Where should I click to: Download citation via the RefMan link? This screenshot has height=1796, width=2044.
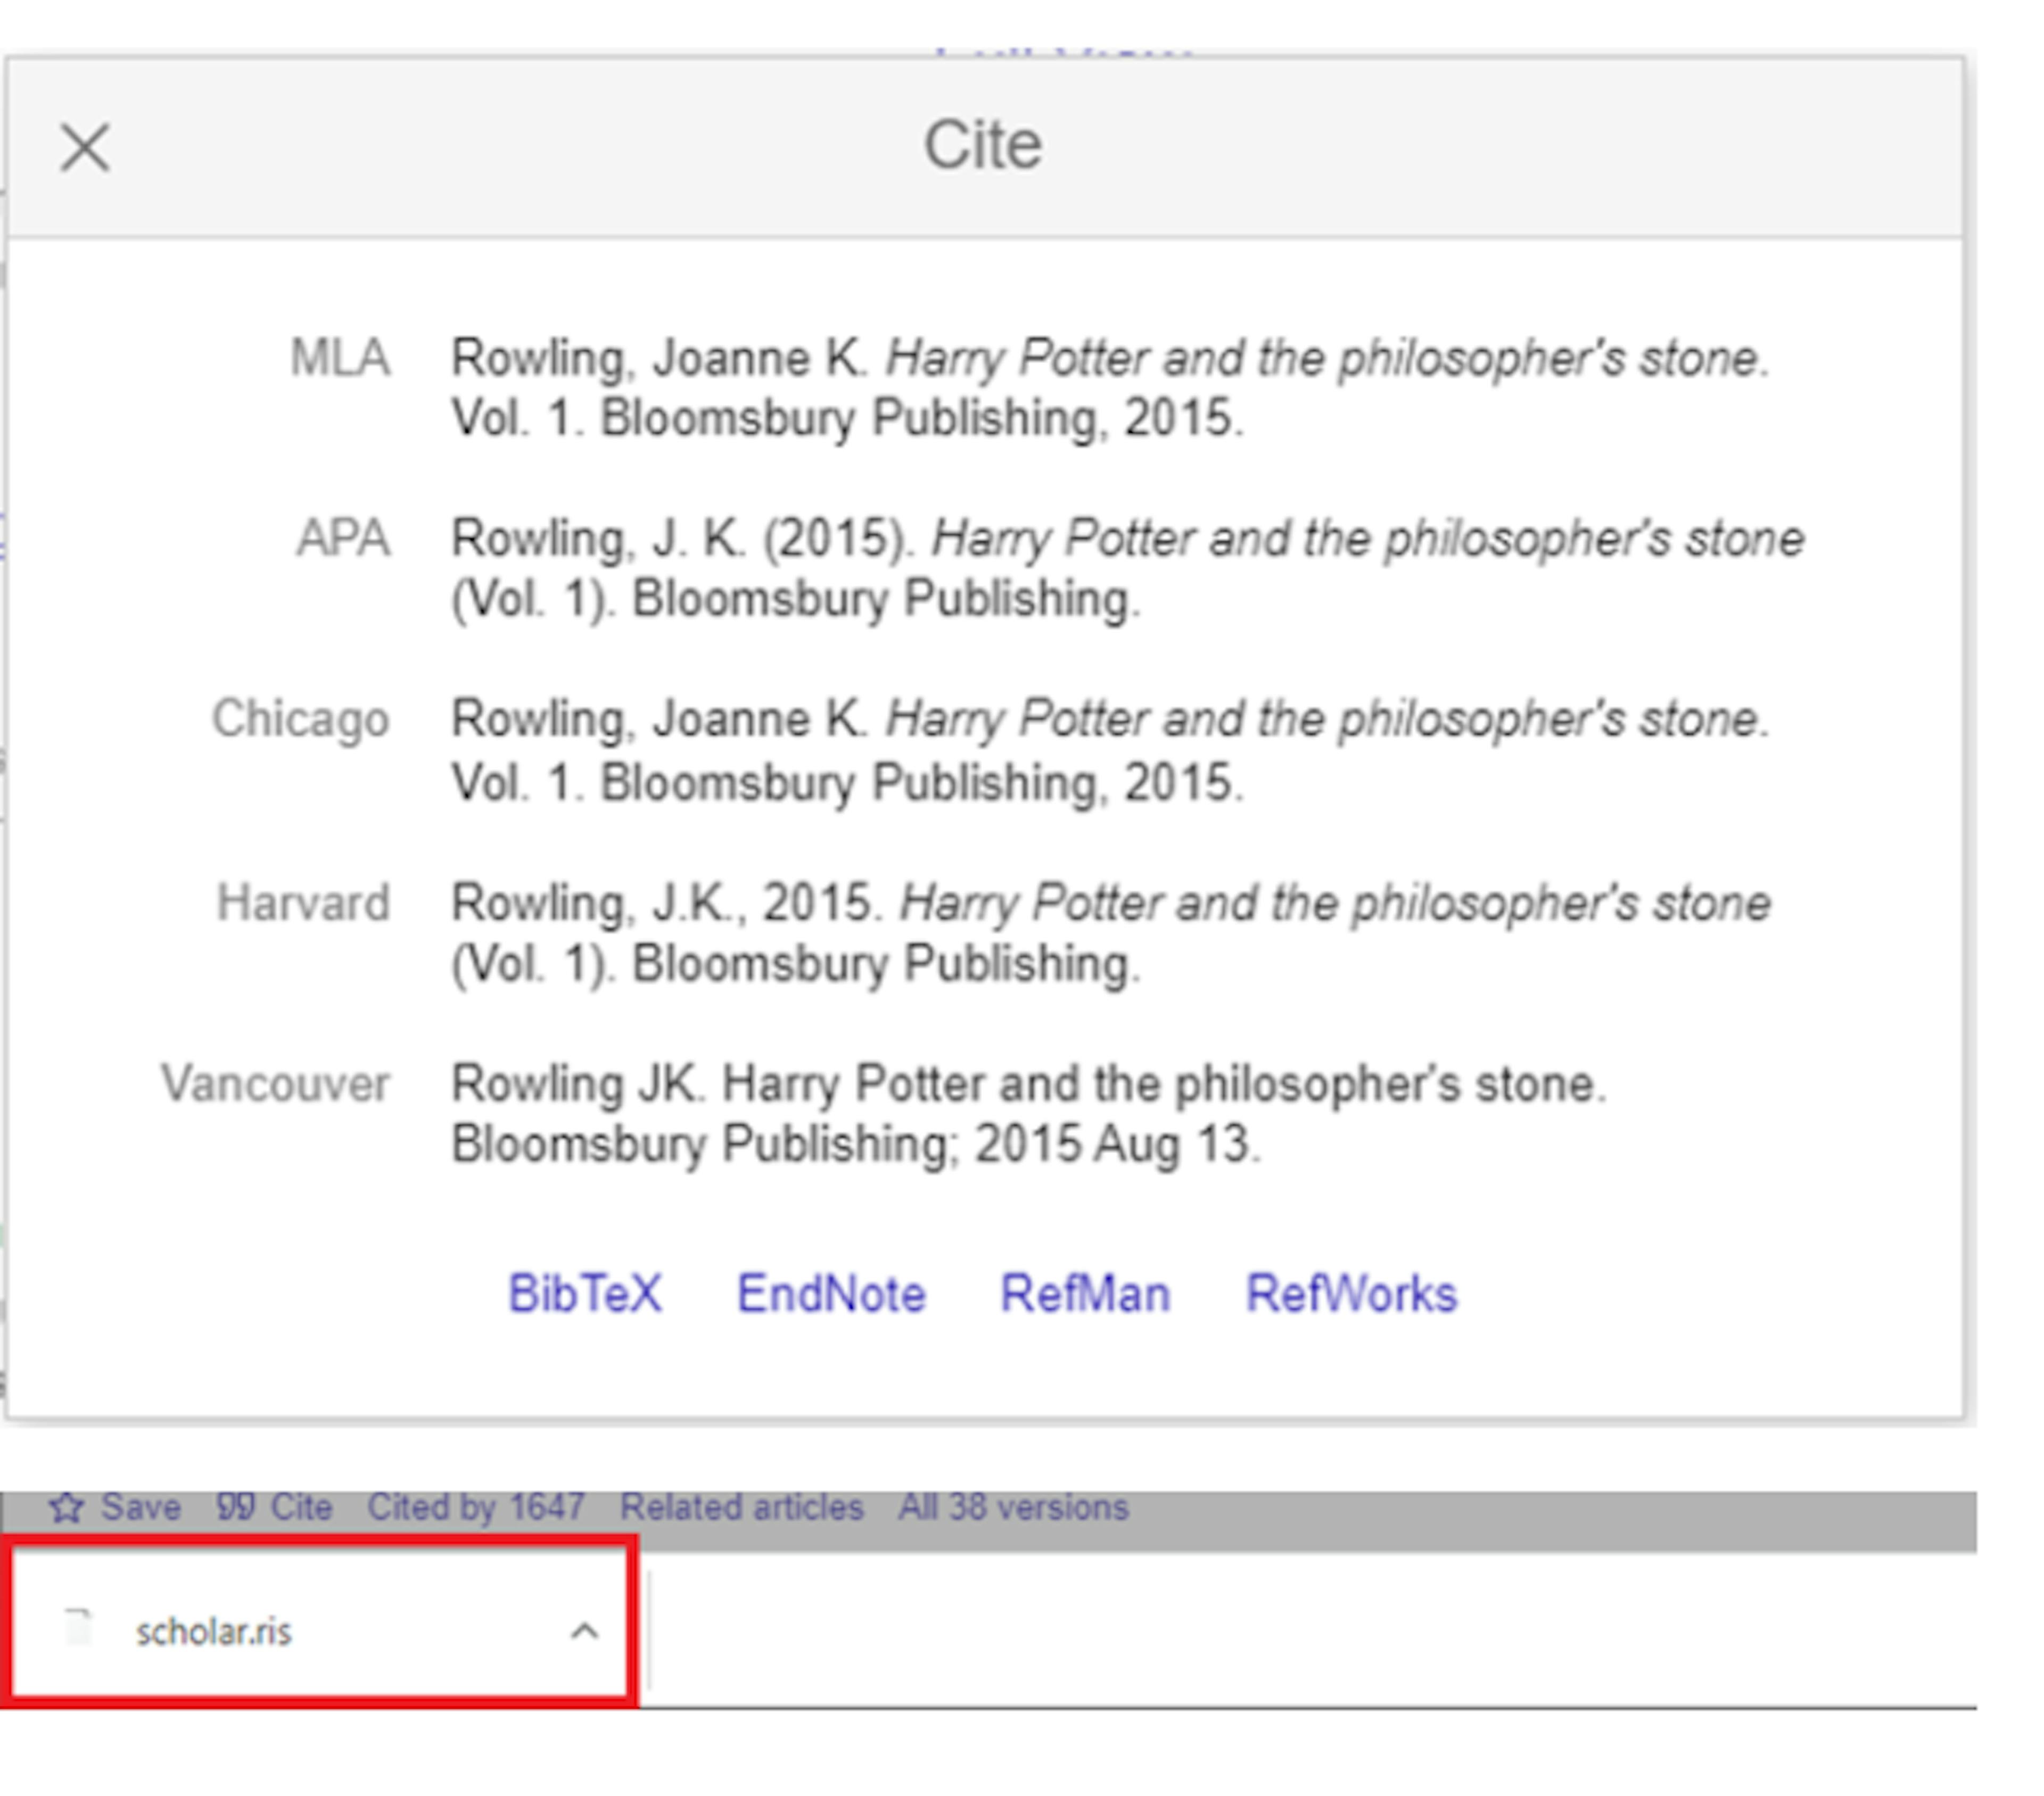(1085, 1294)
